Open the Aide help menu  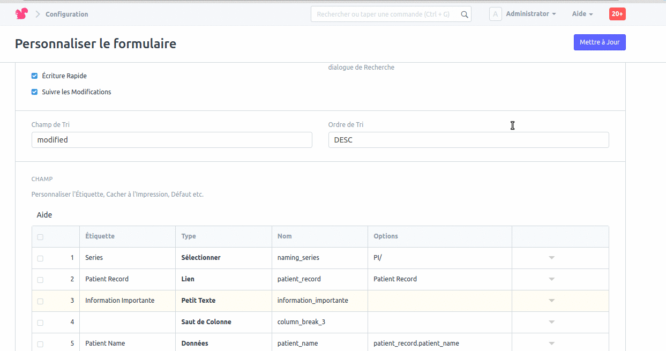coord(582,14)
